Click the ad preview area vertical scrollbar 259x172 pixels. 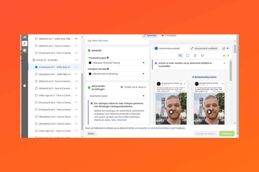coord(231,71)
